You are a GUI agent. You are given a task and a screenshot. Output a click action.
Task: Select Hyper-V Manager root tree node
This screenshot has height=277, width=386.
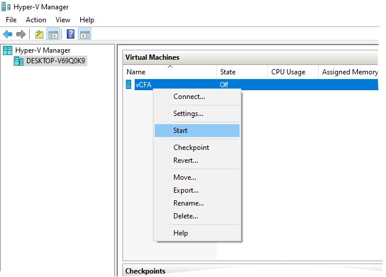pos(43,50)
